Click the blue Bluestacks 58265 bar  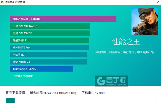(x=42, y=69)
